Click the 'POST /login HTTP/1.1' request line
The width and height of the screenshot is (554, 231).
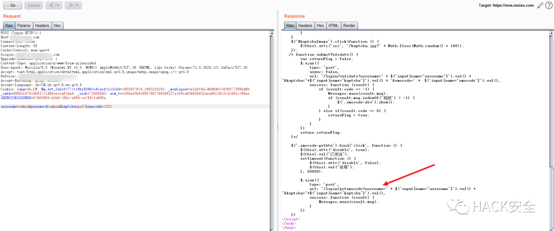click(21, 32)
